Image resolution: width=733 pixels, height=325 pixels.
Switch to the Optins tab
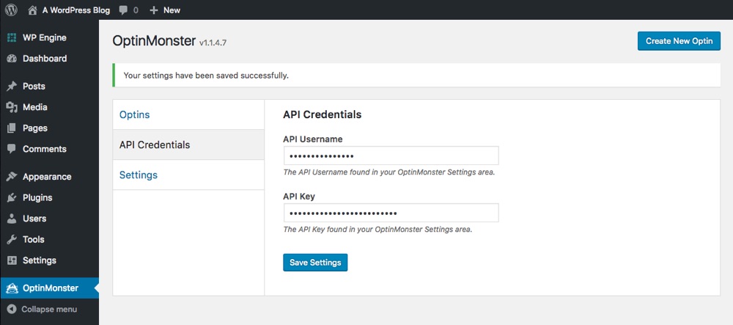click(x=188, y=114)
